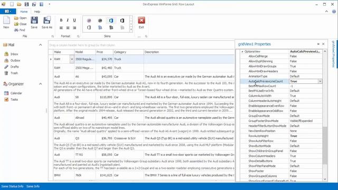Toggle Bold formatting
Viewport: 338px width, 190px height.
61,20
